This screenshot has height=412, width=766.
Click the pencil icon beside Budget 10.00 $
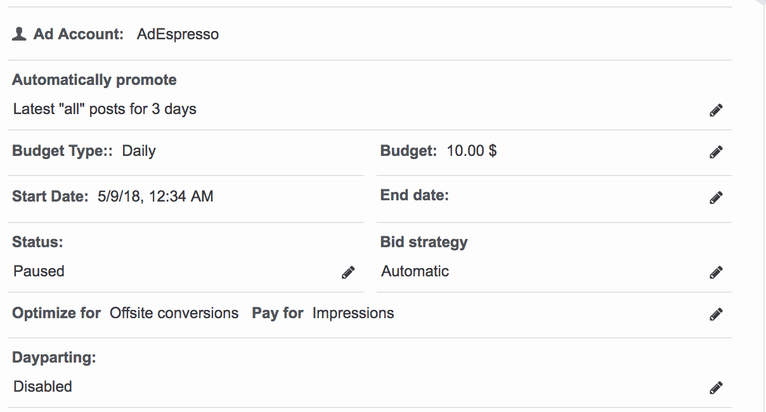[x=716, y=152]
